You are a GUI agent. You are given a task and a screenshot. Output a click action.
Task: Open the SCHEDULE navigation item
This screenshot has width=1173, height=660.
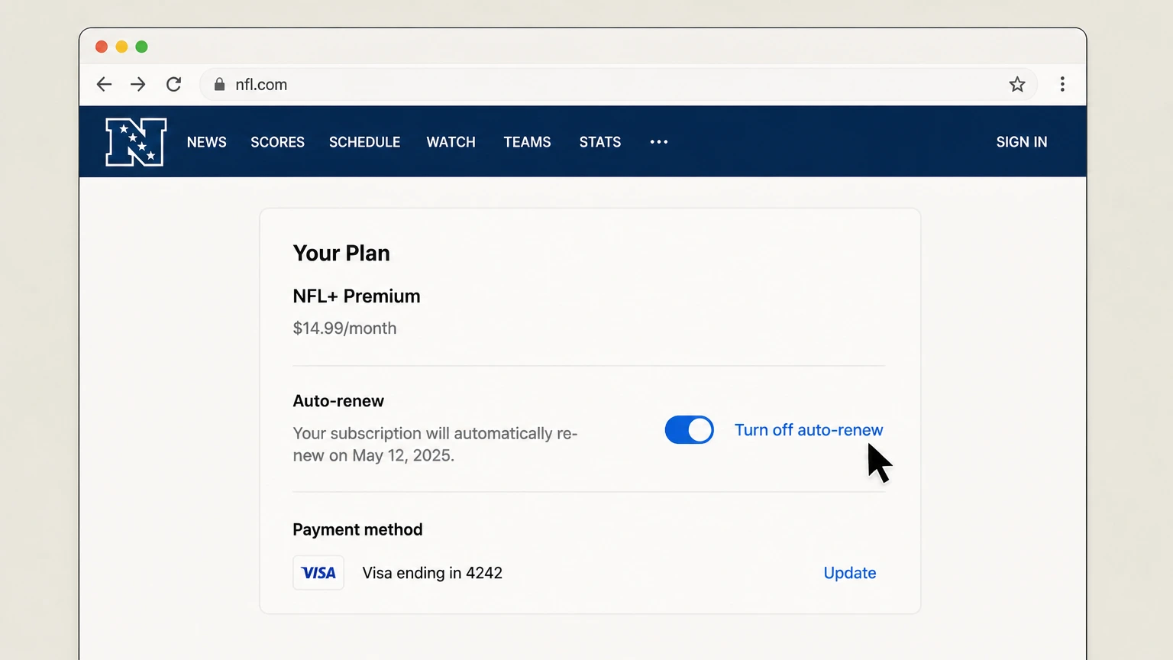click(365, 142)
